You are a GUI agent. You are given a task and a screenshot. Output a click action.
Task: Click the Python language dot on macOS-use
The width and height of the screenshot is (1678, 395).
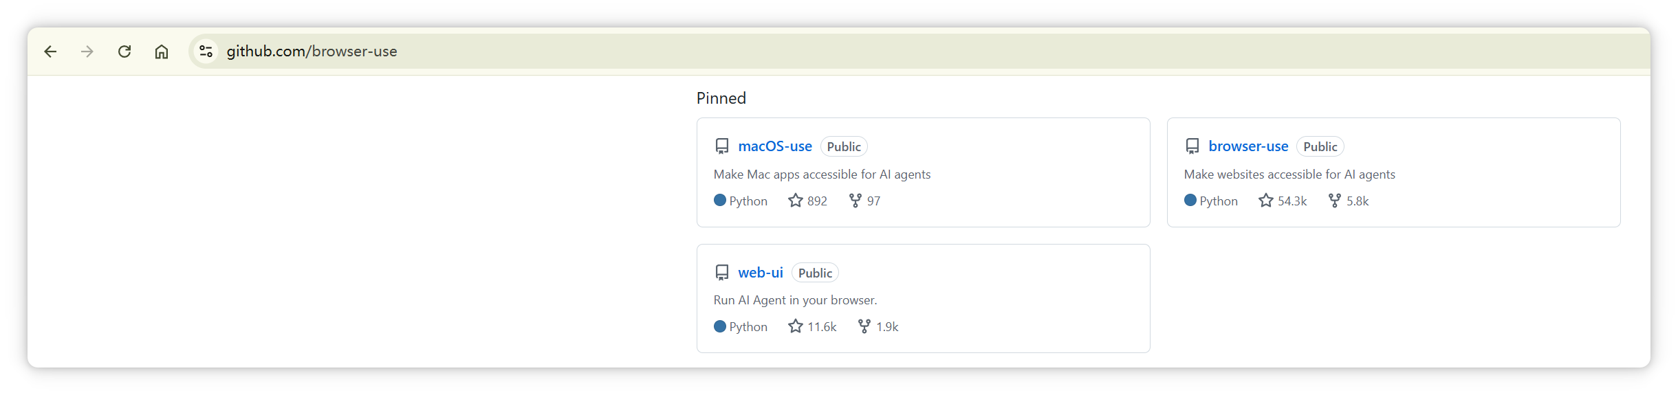(720, 200)
